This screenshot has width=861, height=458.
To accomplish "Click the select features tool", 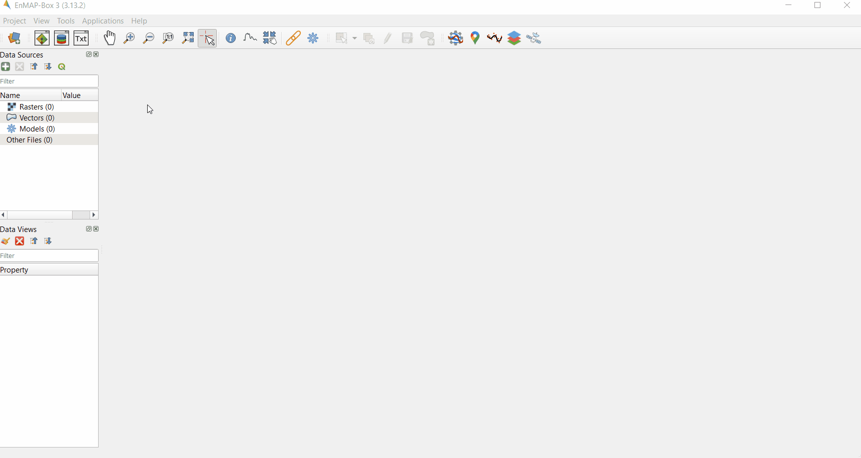I will pyautogui.click(x=342, y=38).
